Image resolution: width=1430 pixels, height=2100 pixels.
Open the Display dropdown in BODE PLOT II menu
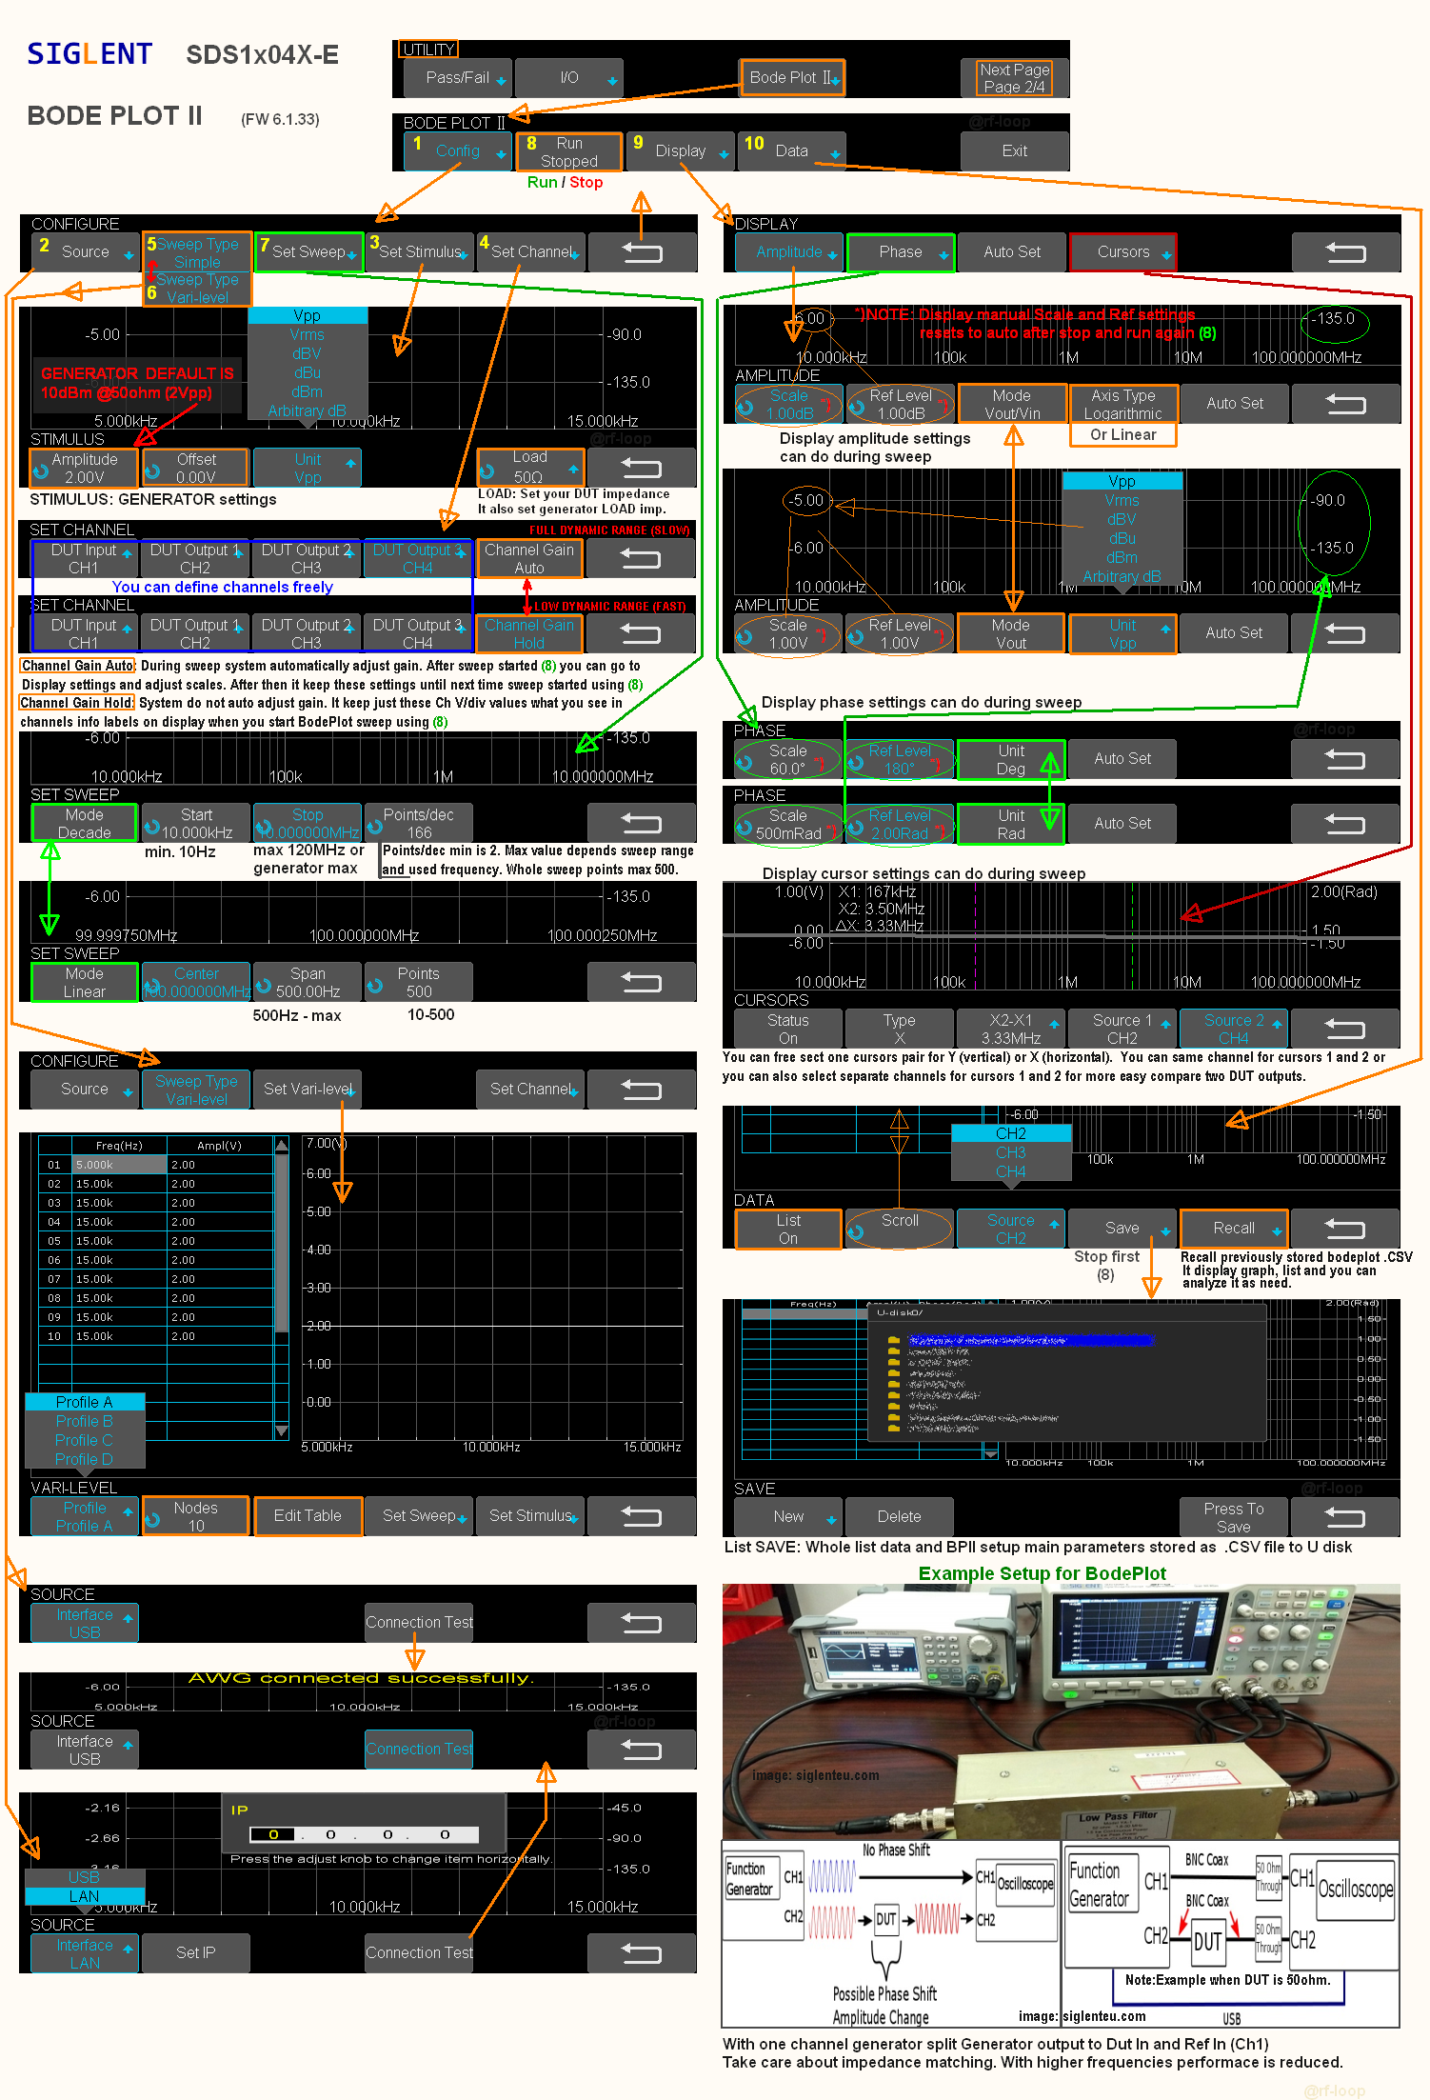coord(682,151)
